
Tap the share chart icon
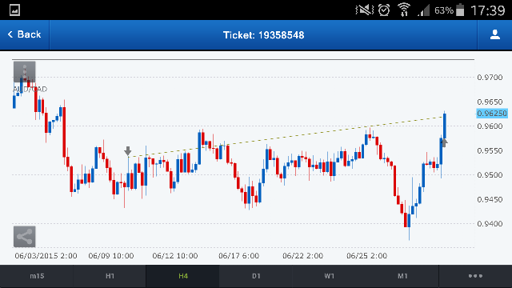tap(25, 237)
